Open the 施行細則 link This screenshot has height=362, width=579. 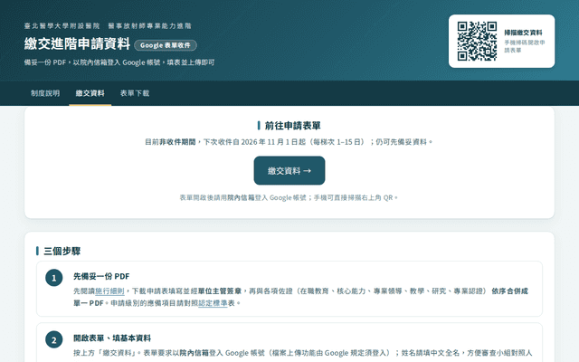109,291
